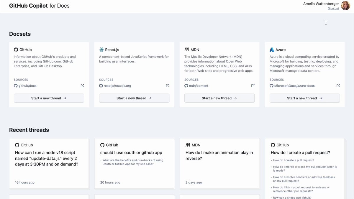The image size is (354, 199).
Task: Click the MDN logo in Docsets card
Action: [x=187, y=50]
